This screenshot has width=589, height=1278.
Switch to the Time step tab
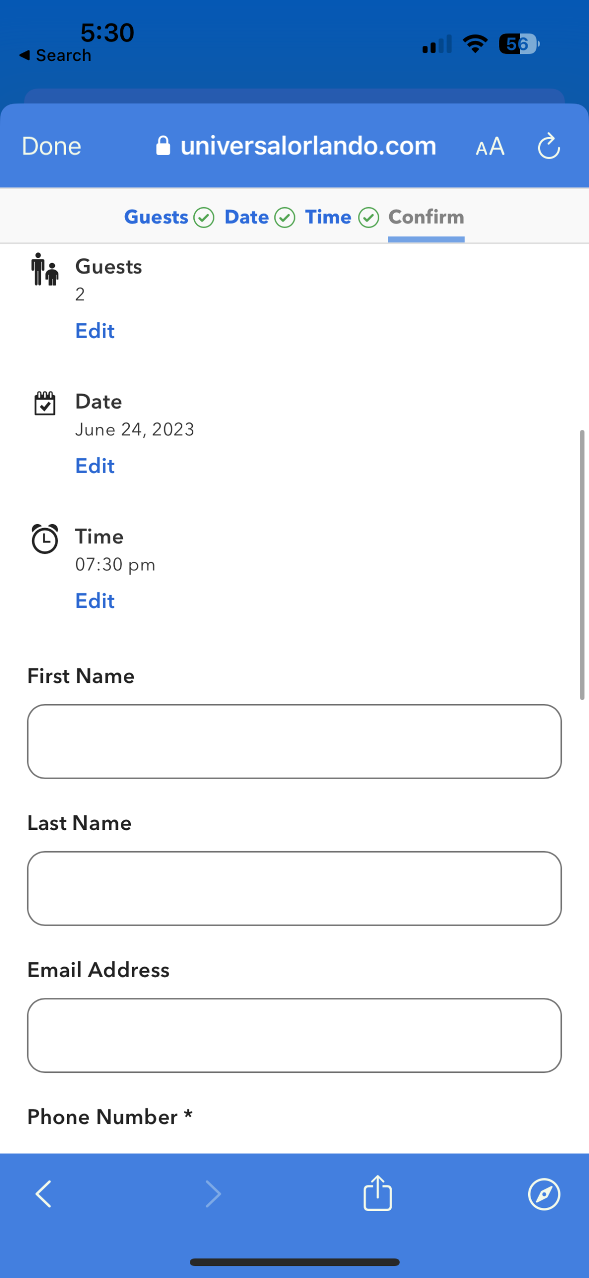pos(328,217)
